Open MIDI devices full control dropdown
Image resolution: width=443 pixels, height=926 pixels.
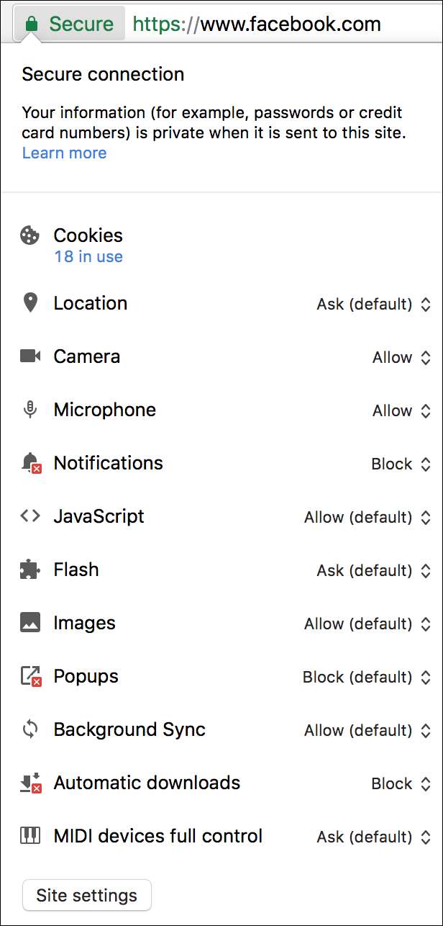373,837
